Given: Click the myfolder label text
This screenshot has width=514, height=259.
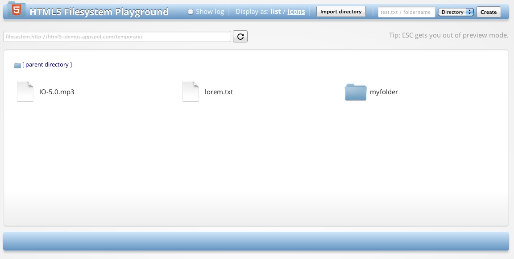Looking at the screenshot, I should [384, 92].
